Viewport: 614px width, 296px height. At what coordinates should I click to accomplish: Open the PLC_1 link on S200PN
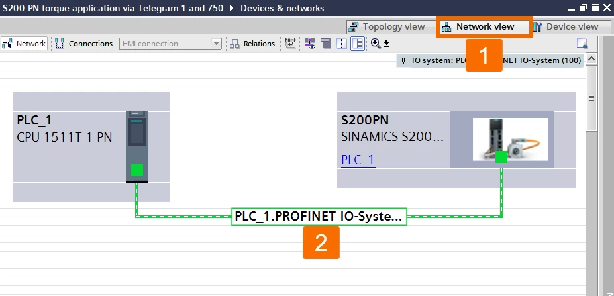pyautogui.click(x=358, y=160)
